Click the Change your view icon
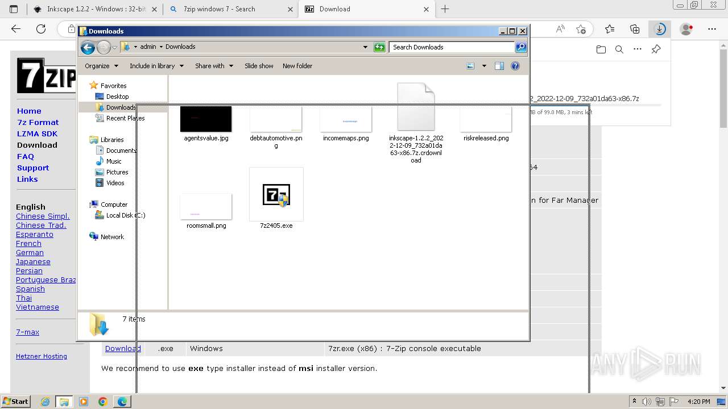This screenshot has width=728, height=409. click(470, 66)
